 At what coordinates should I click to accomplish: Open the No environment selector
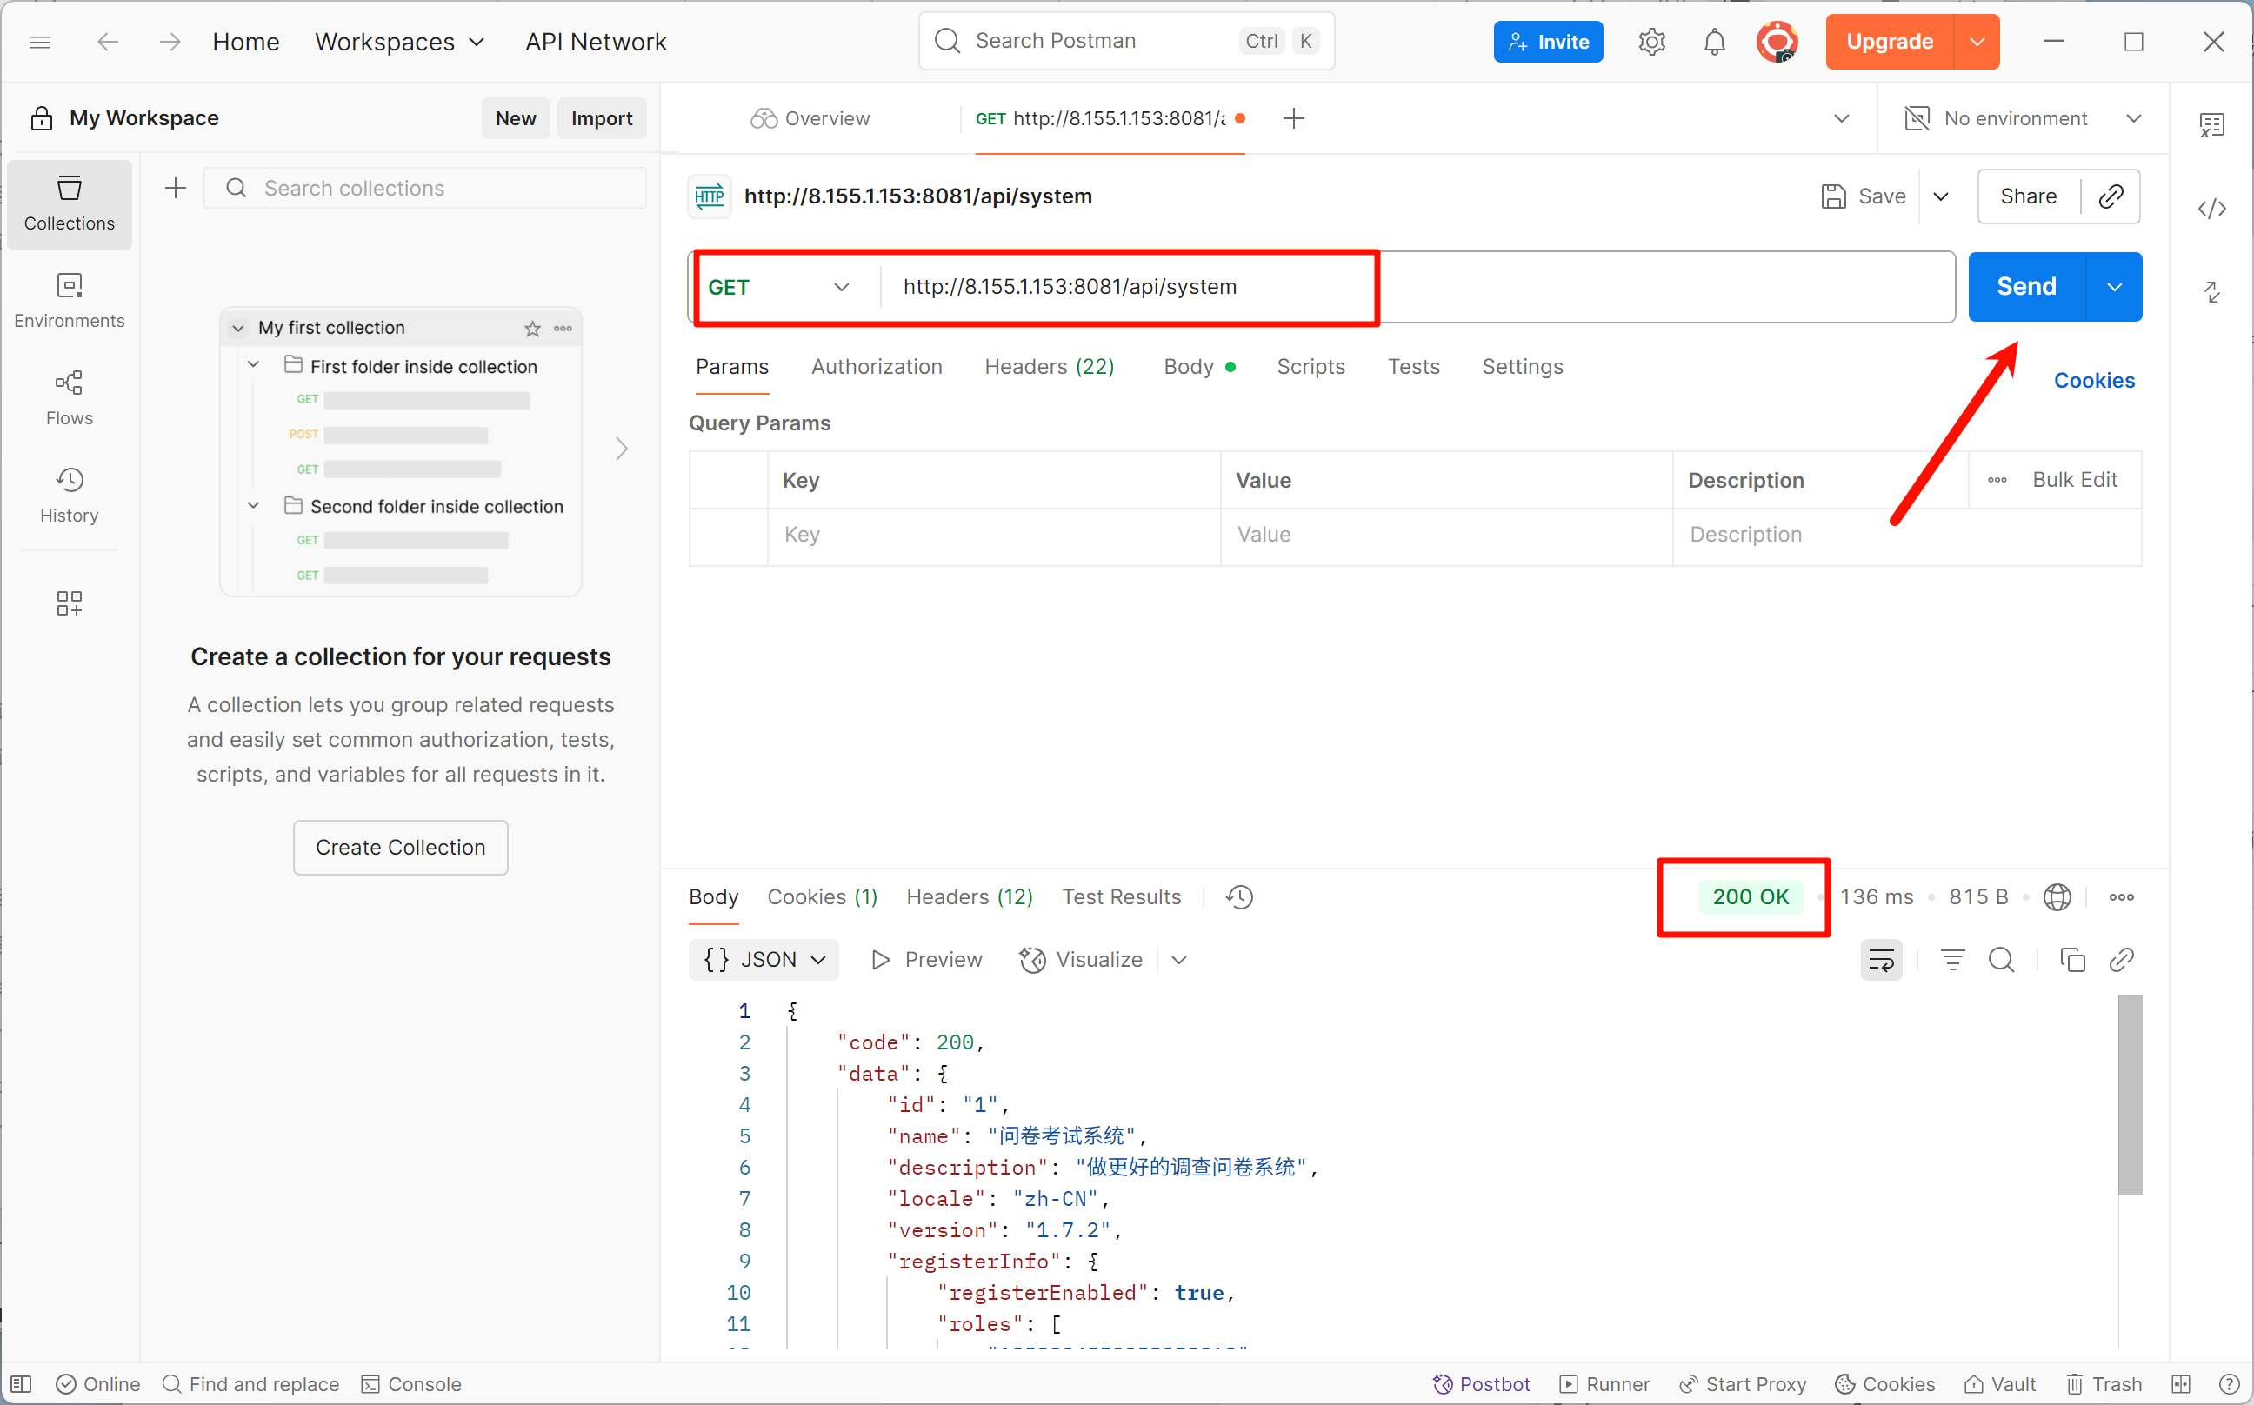pyautogui.click(x=2024, y=118)
